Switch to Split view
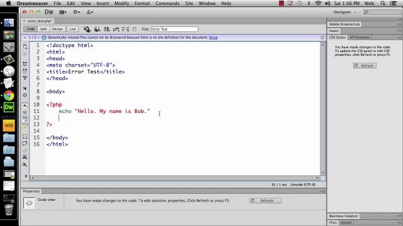The height and width of the screenshot is (226, 403). pos(43,29)
